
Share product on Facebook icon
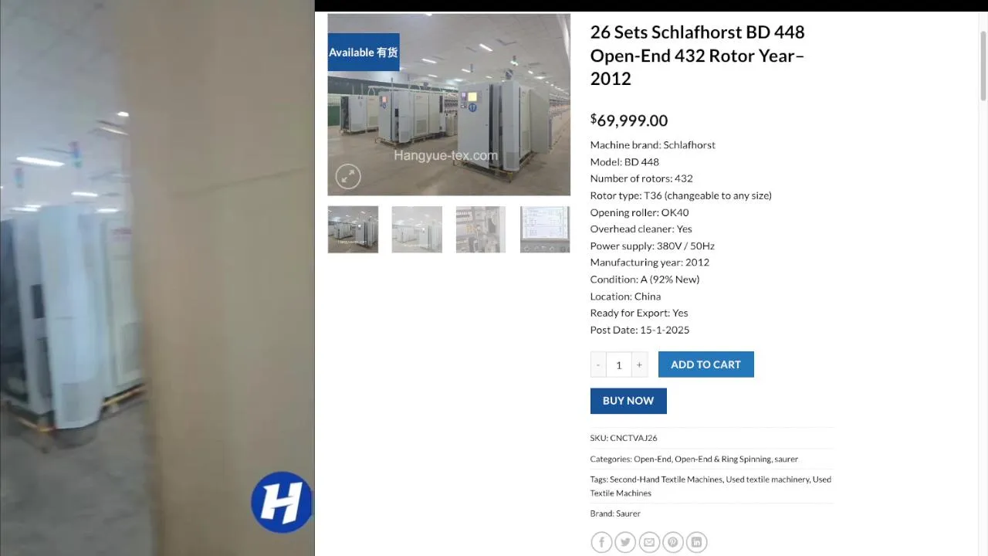tap(601, 542)
